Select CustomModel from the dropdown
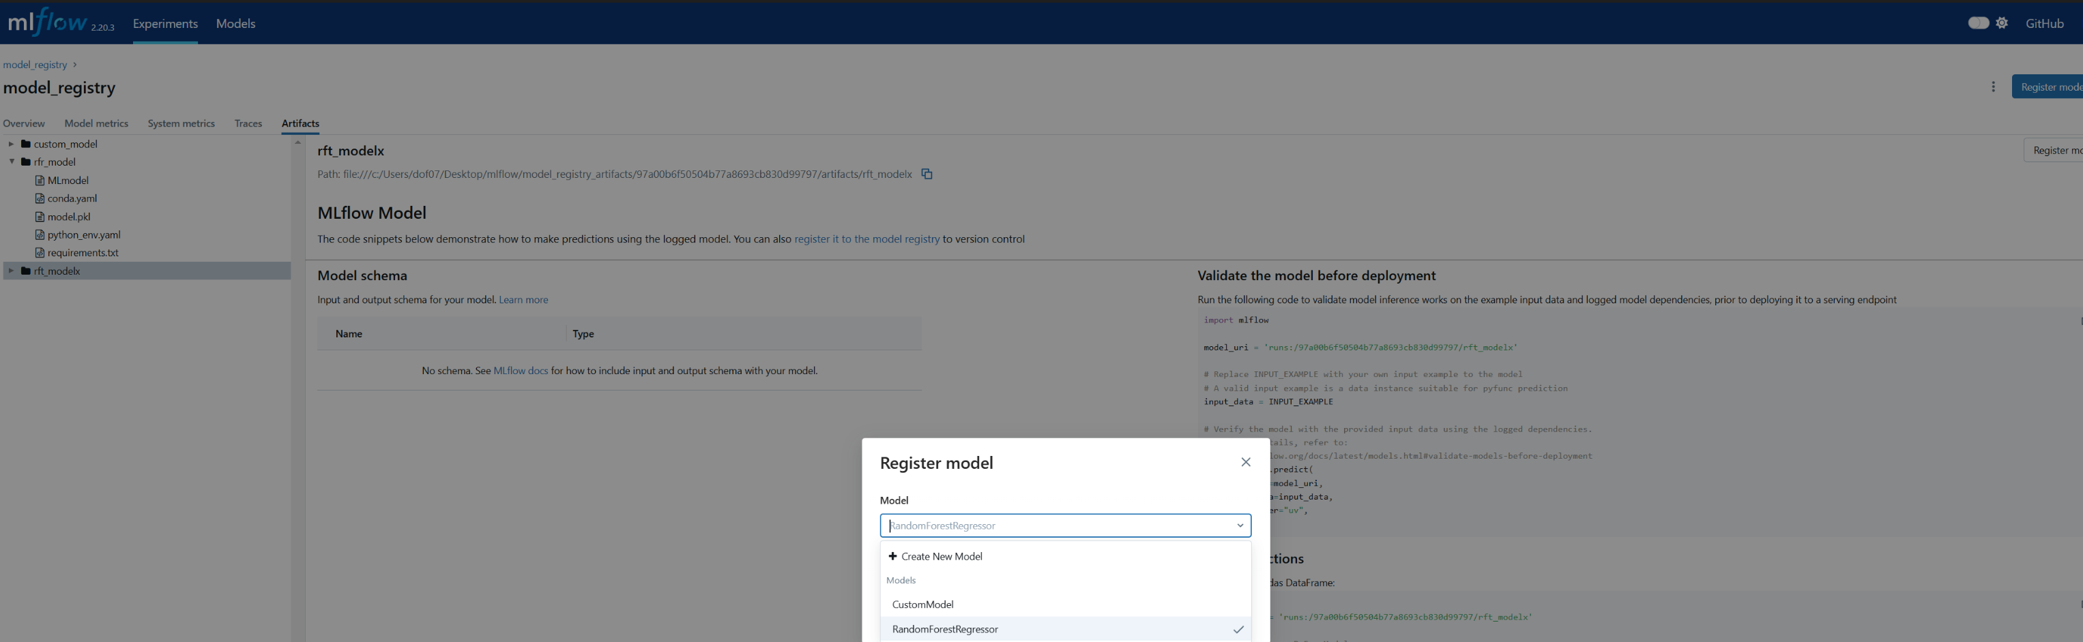 (1065, 604)
